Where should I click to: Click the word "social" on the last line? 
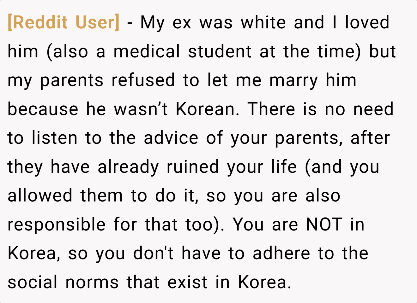pyautogui.click(x=33, y=283)
